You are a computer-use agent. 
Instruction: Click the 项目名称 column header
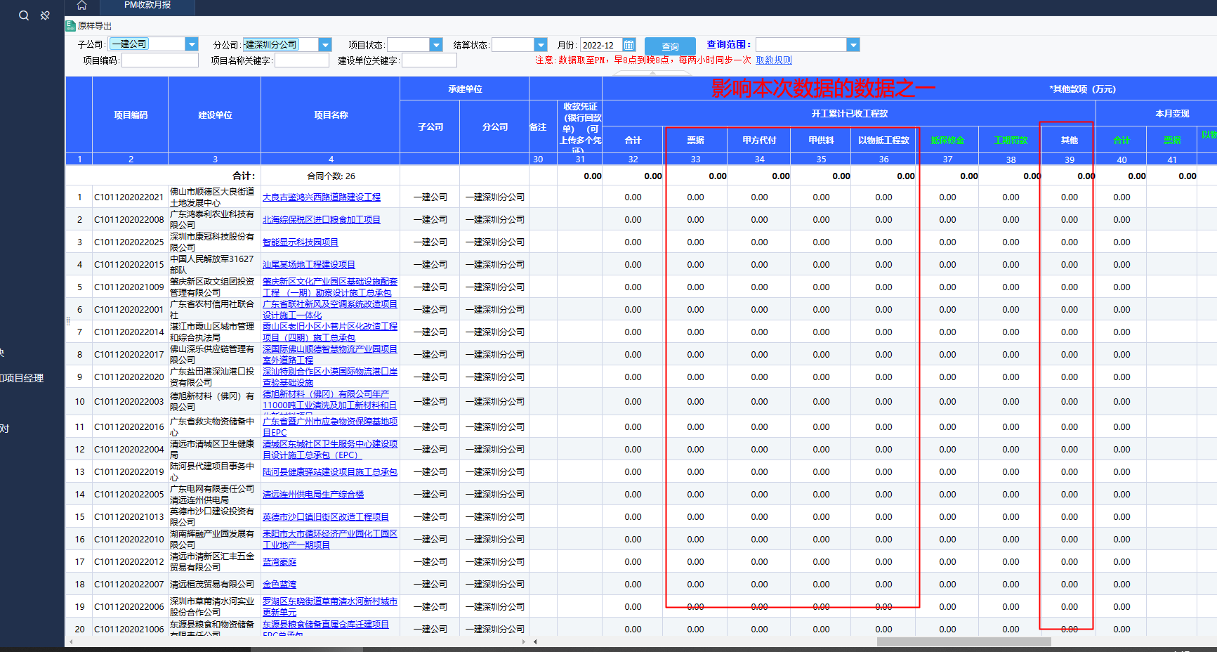[x=331, y=115]
